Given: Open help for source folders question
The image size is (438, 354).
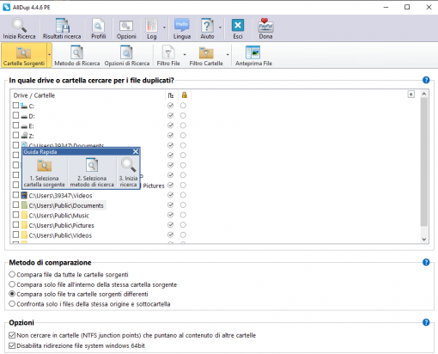Looking at the screenshot, I should click(426, 80).
